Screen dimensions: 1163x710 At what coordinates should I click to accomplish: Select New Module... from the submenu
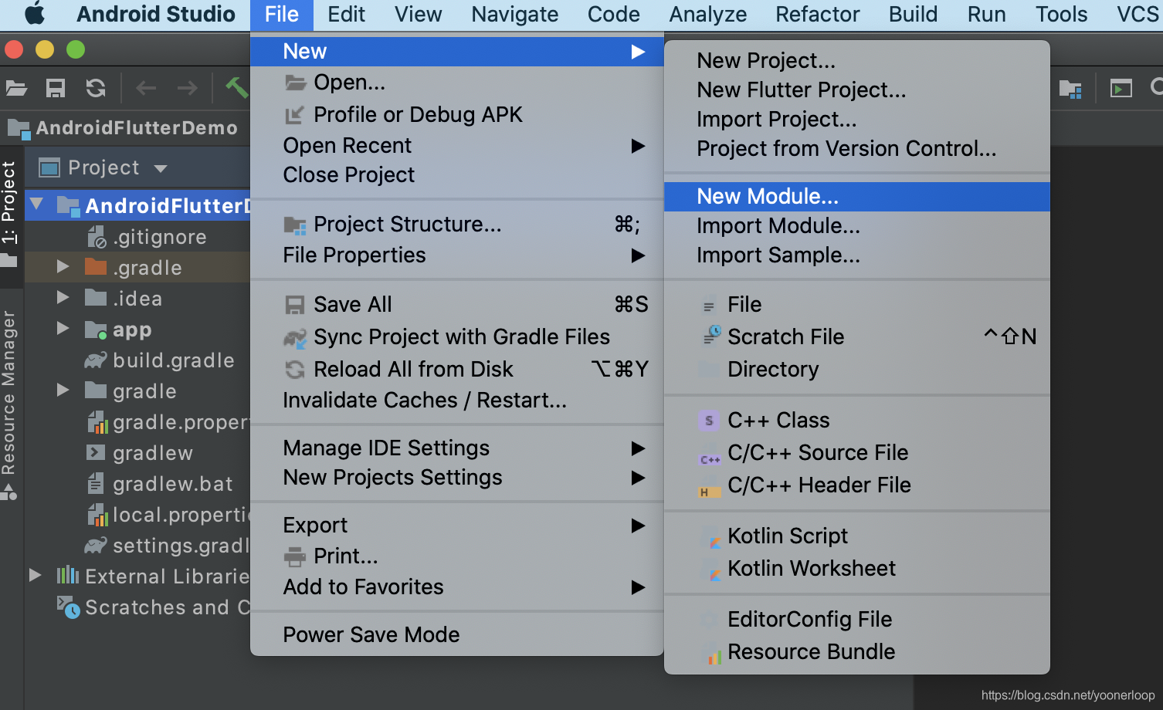coord(767,196)
